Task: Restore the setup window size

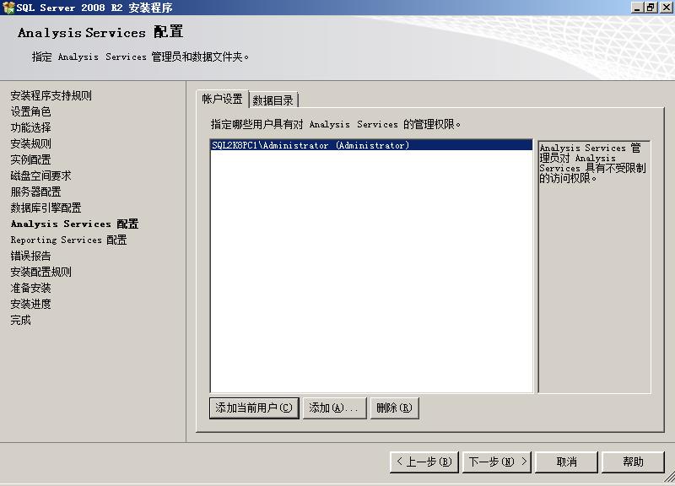Action: [651, 8]
